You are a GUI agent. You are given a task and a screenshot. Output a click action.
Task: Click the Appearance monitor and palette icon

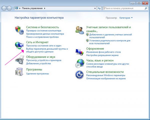click(79, 52)
